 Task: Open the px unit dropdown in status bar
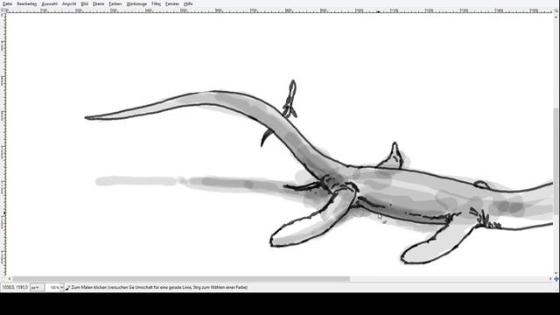37,287
